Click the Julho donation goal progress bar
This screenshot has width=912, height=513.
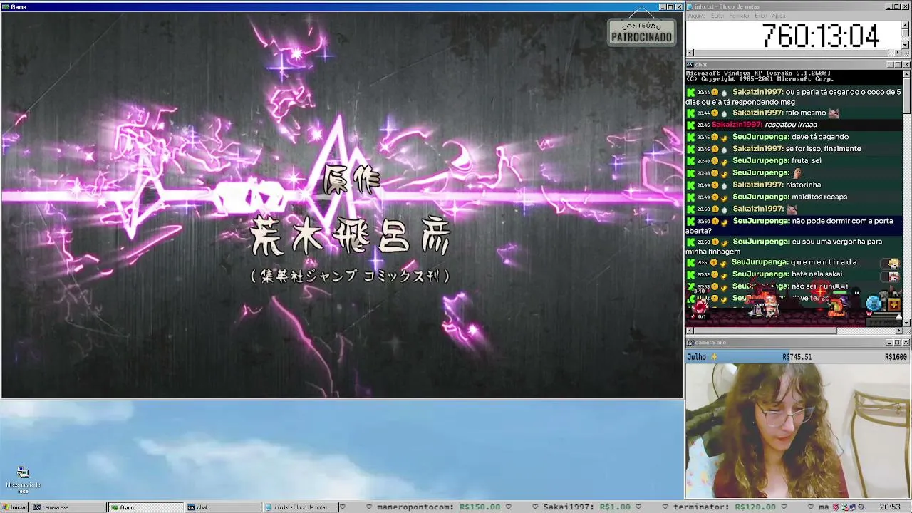[x=797, y=356]
